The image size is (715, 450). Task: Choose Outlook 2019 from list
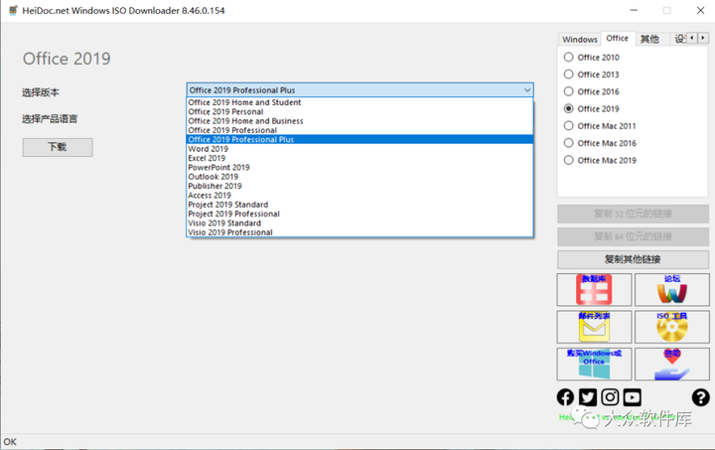359,177
